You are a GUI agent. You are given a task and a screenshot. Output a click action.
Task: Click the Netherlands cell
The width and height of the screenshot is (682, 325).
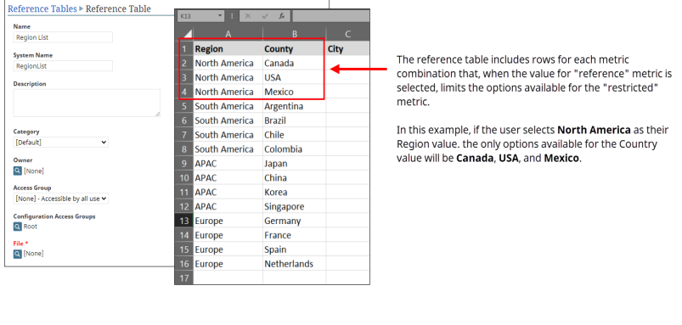pos(295,264)
